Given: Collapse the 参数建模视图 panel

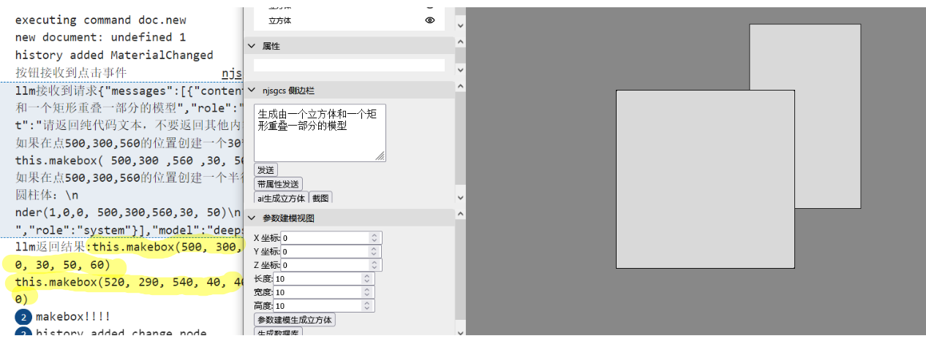Looking at the screenshot, I should click(x=251, y=218).
